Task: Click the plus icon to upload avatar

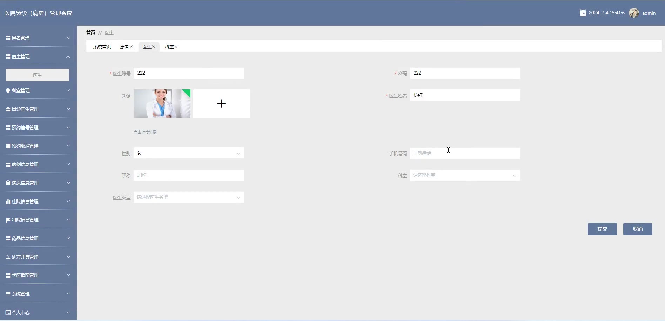Action: pyautogui.click(x=221, y=103)
